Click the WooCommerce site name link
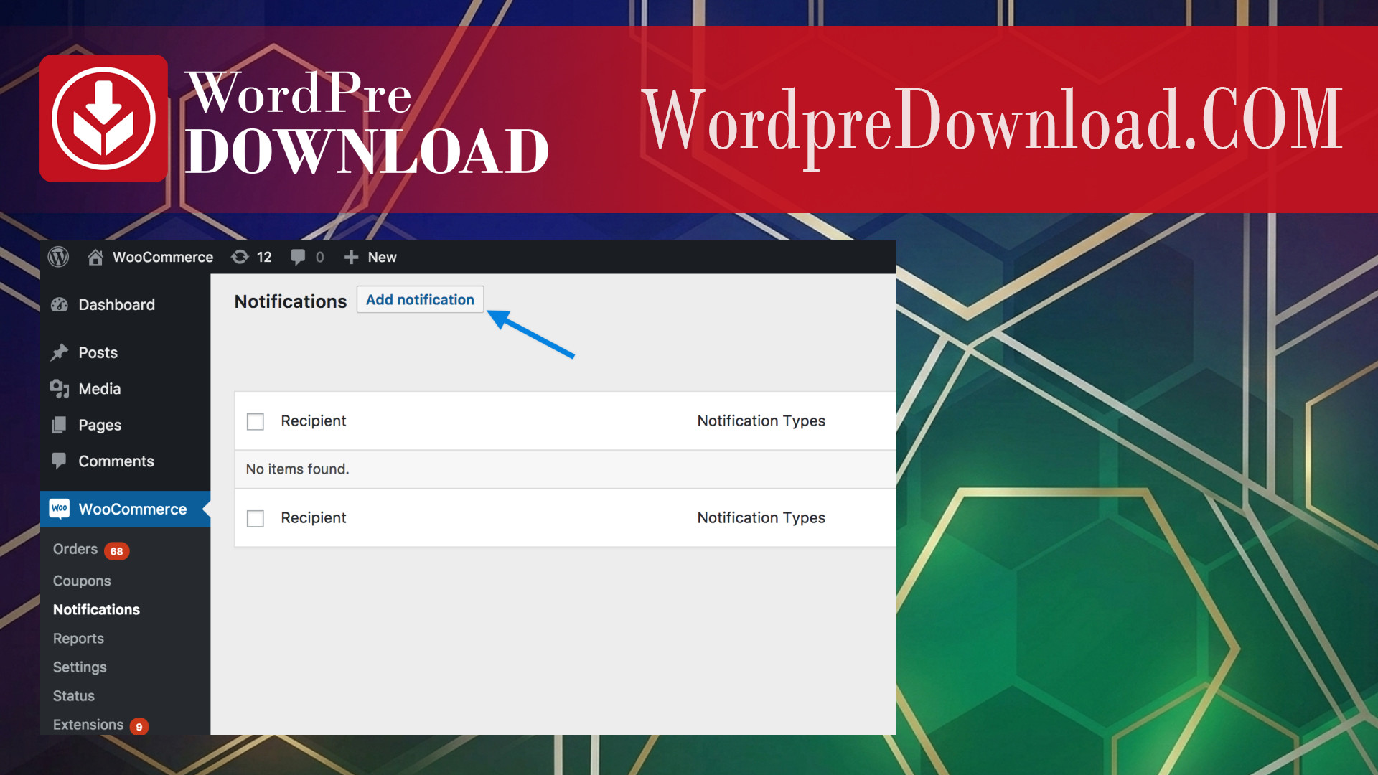 163,257
